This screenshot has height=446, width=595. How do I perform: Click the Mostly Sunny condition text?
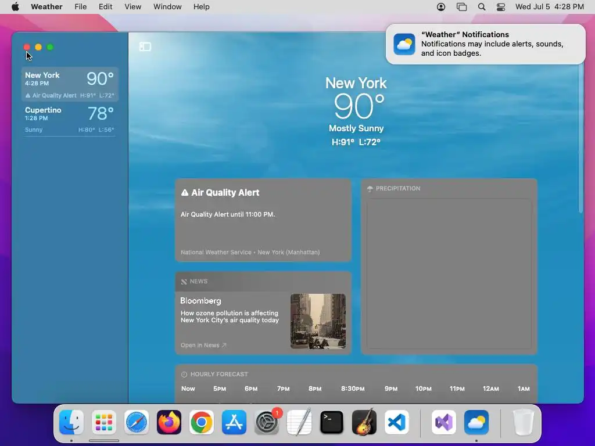pyautogui.click(x=356, y=128)
